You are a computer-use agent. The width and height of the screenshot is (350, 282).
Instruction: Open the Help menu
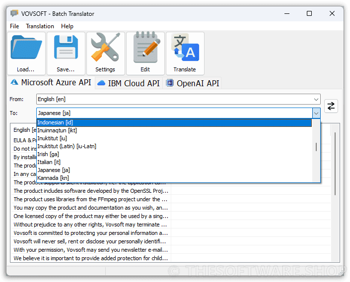point(67,26)
